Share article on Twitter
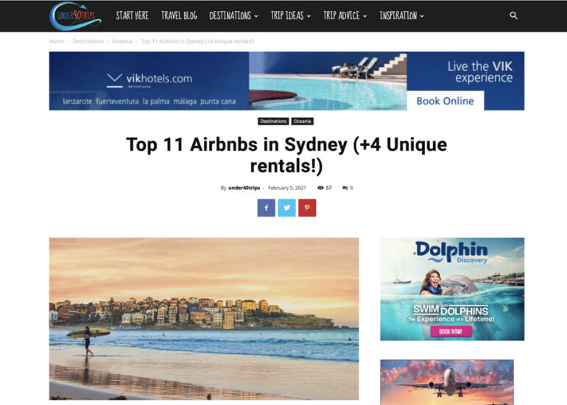This screenshot has height=405, width=567. coord(286,208)
